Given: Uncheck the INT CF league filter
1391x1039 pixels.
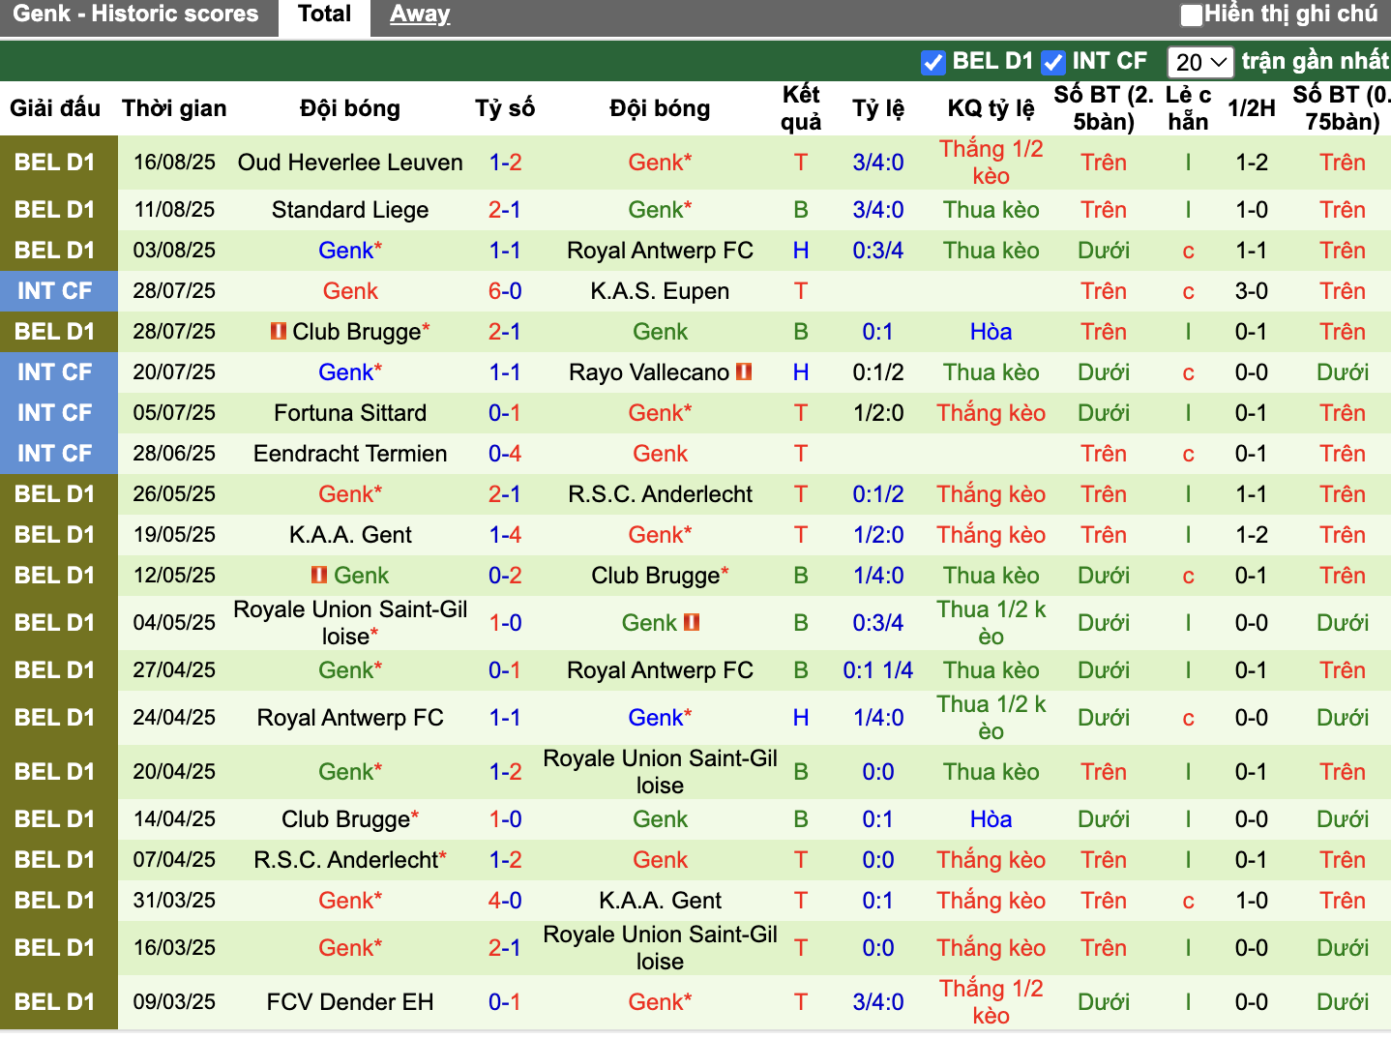Looking at the screenshot, I should coord(1052,62).
